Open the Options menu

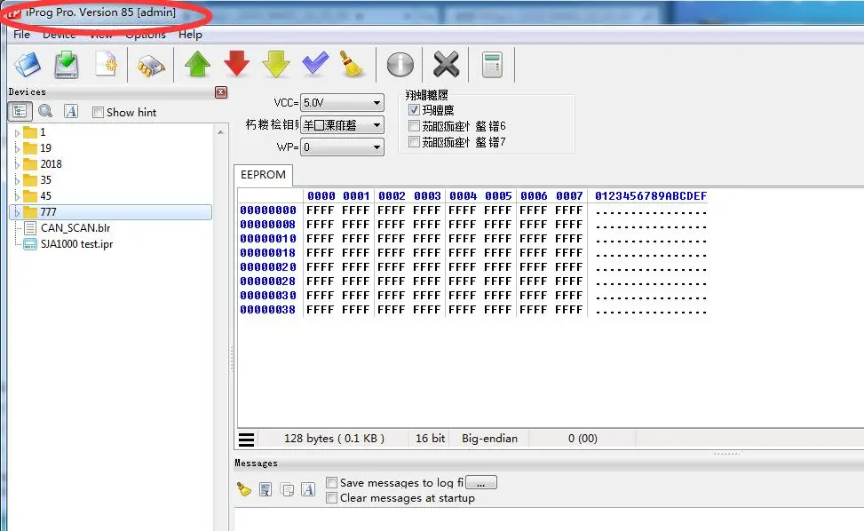pyautogui.click(x=146, y=34)
